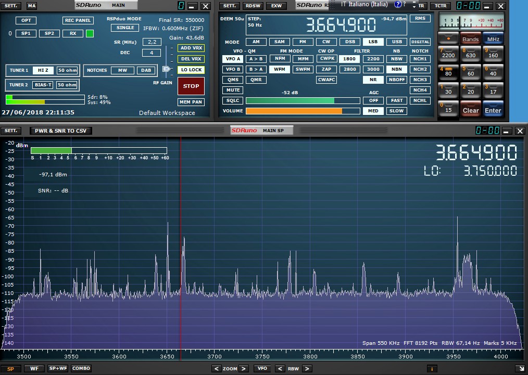The image size is (528, 375).
Task: Switch to SP+WF view
Action: [x=58, y=369]
